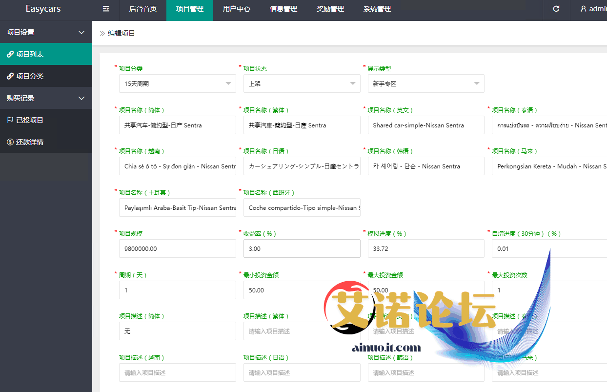Click the 项目描述（日语）input field

click(302, 372)
